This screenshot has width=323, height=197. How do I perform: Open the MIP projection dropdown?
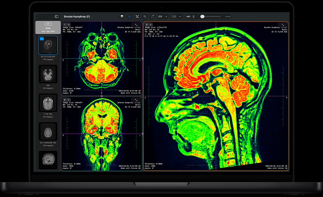[190, 17]
